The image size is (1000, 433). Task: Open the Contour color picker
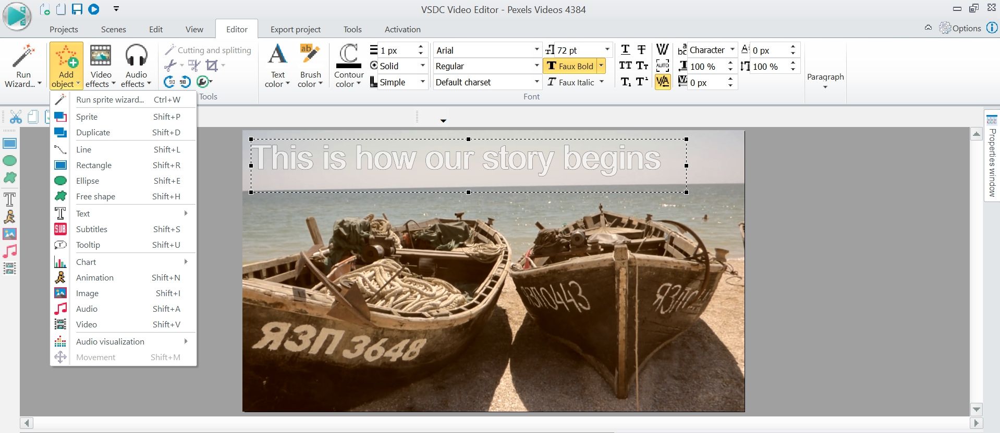(x=349, y=66)
